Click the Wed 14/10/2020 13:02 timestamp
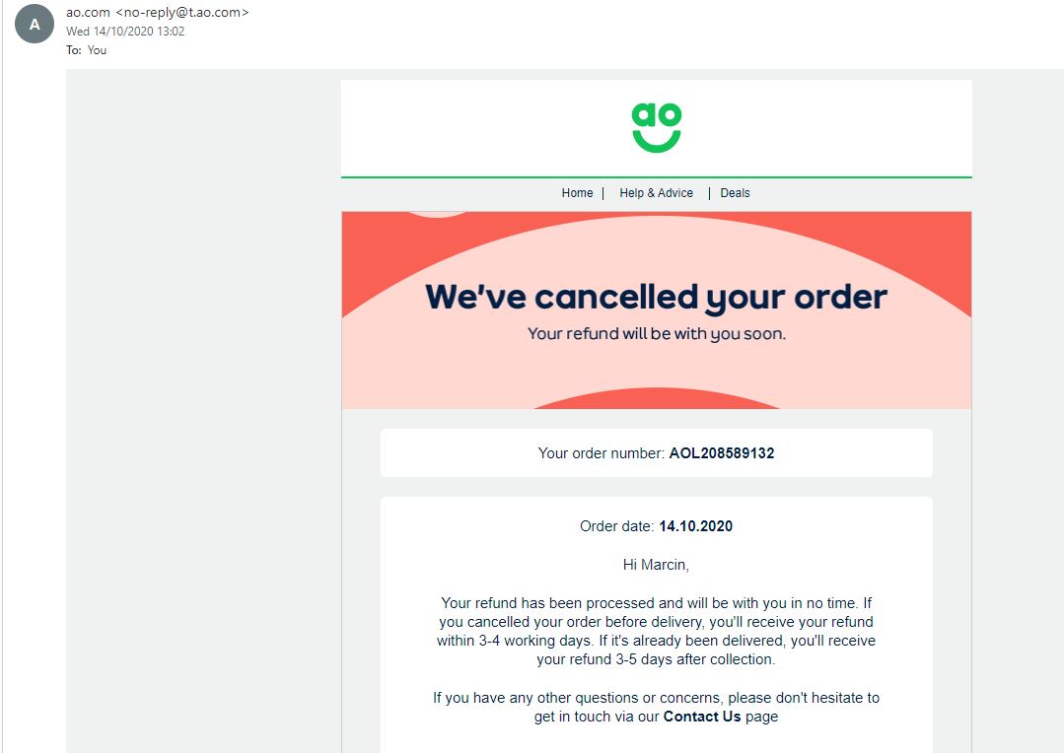The width and height of the screenshot is (1064, 753). (x=125, y=32)
